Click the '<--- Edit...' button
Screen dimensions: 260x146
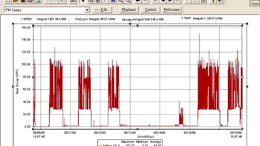click(x=102, y=10)
